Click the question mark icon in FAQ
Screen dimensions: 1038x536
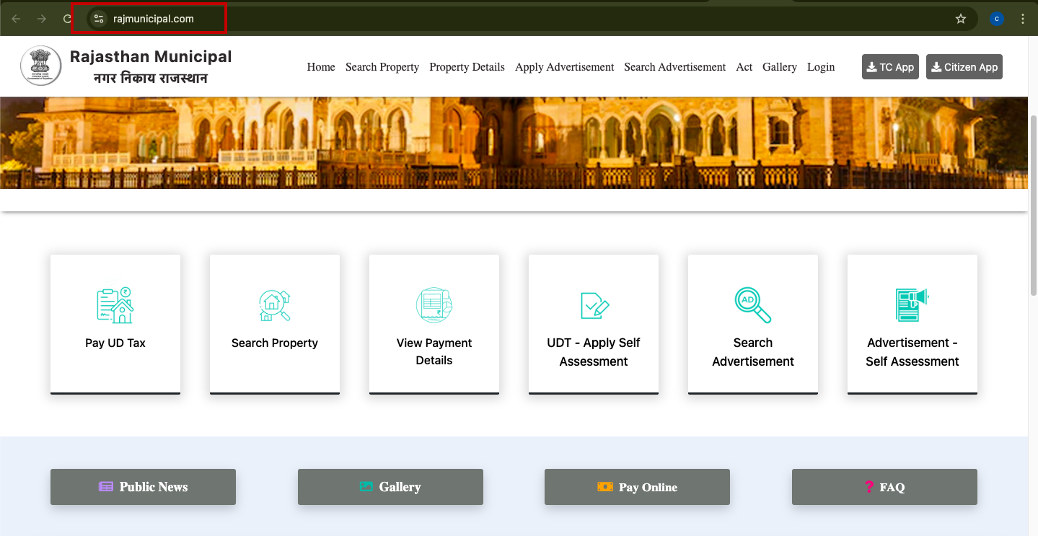point(868,487)
